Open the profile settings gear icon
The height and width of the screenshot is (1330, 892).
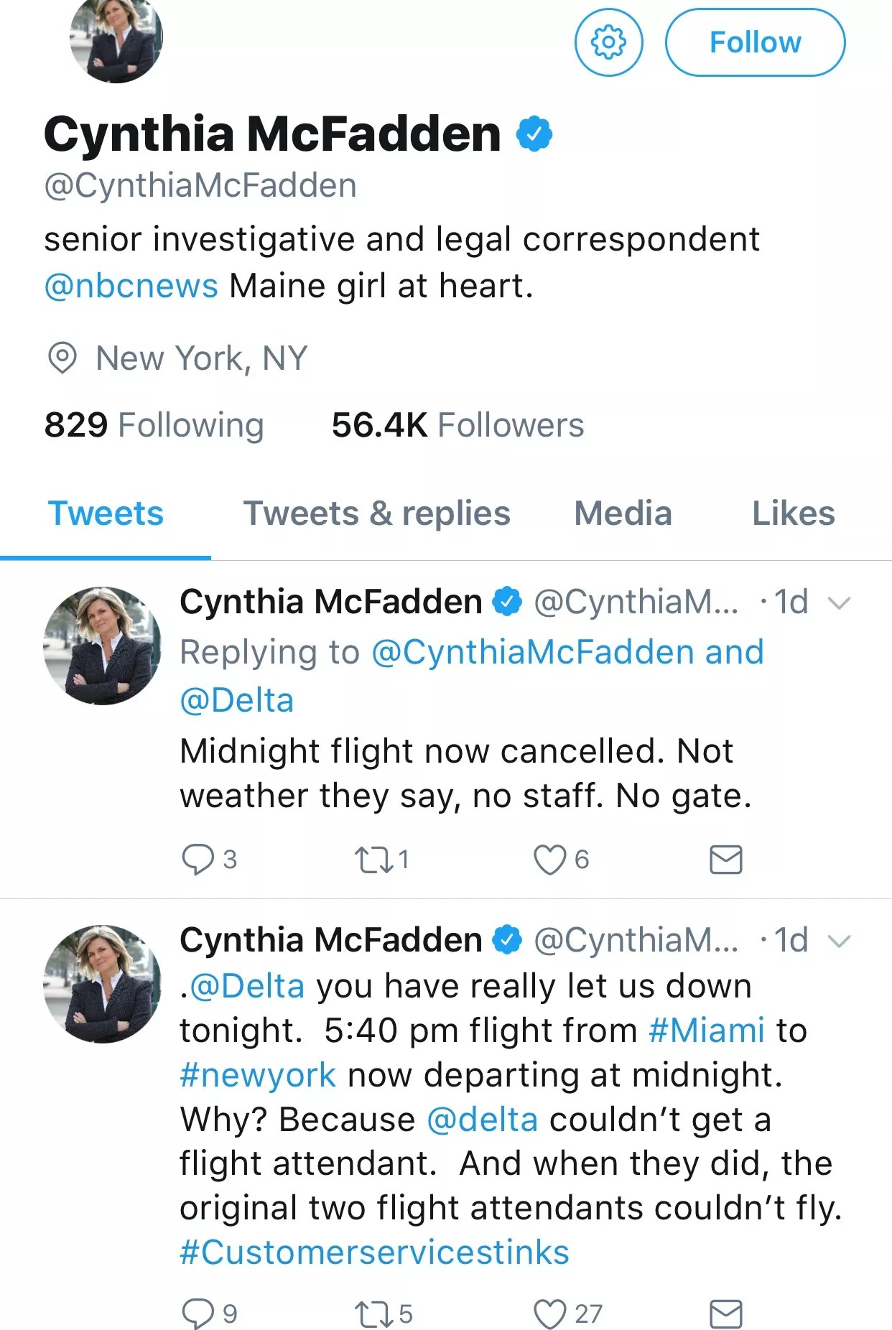point(608,42)
